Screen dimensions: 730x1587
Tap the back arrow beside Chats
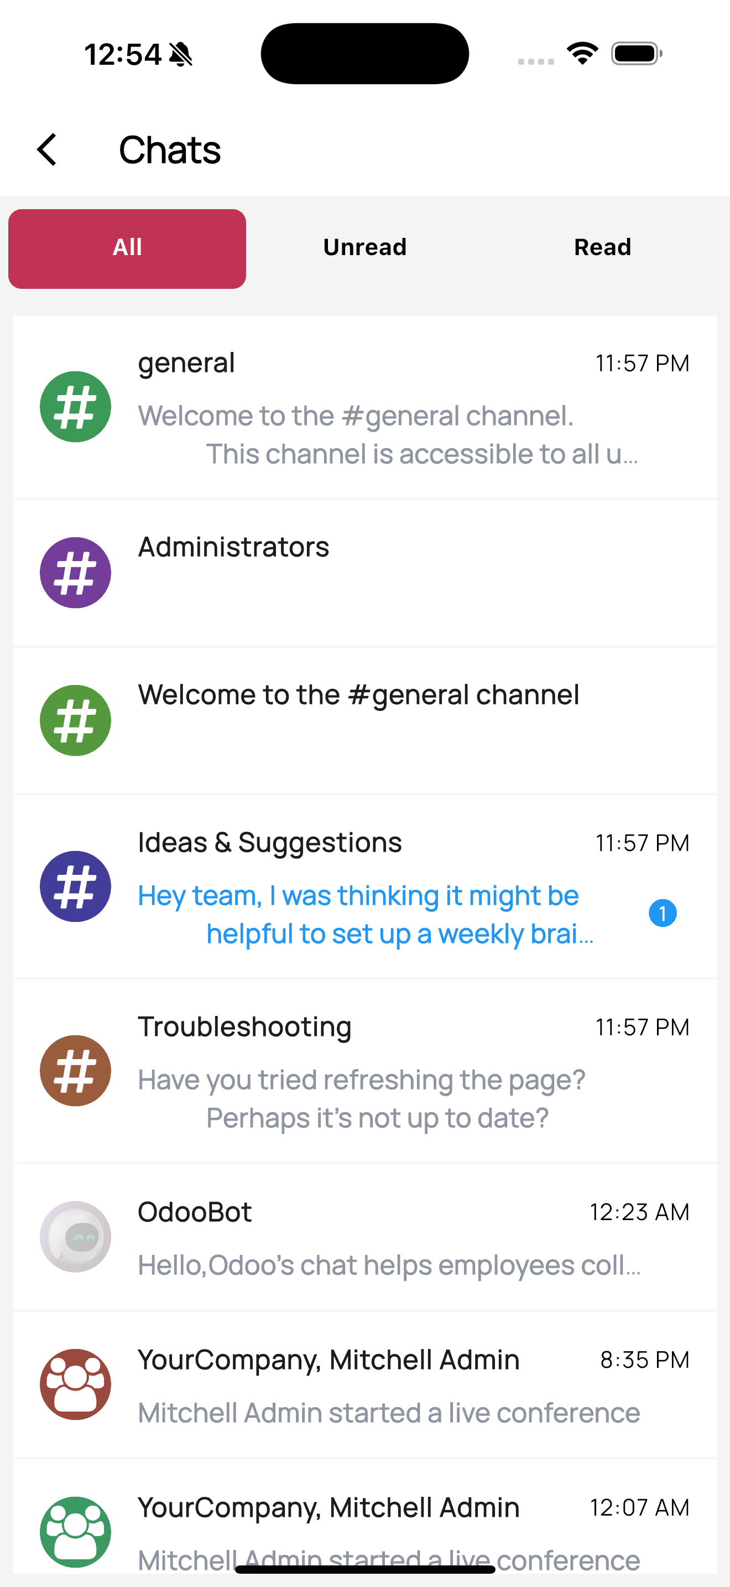pos(48,150)
